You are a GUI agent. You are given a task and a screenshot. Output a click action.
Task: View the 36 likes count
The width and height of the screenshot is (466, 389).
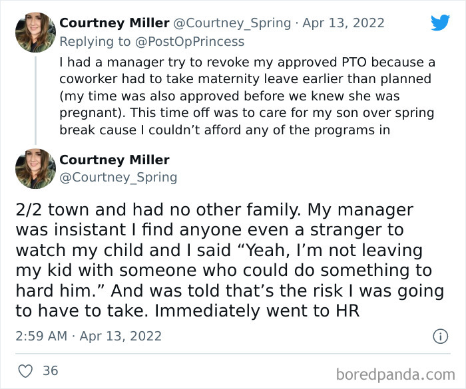(x=51, y=370)
